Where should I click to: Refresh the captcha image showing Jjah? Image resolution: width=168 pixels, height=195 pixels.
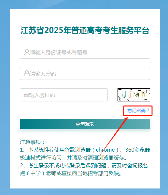[134, 95]
